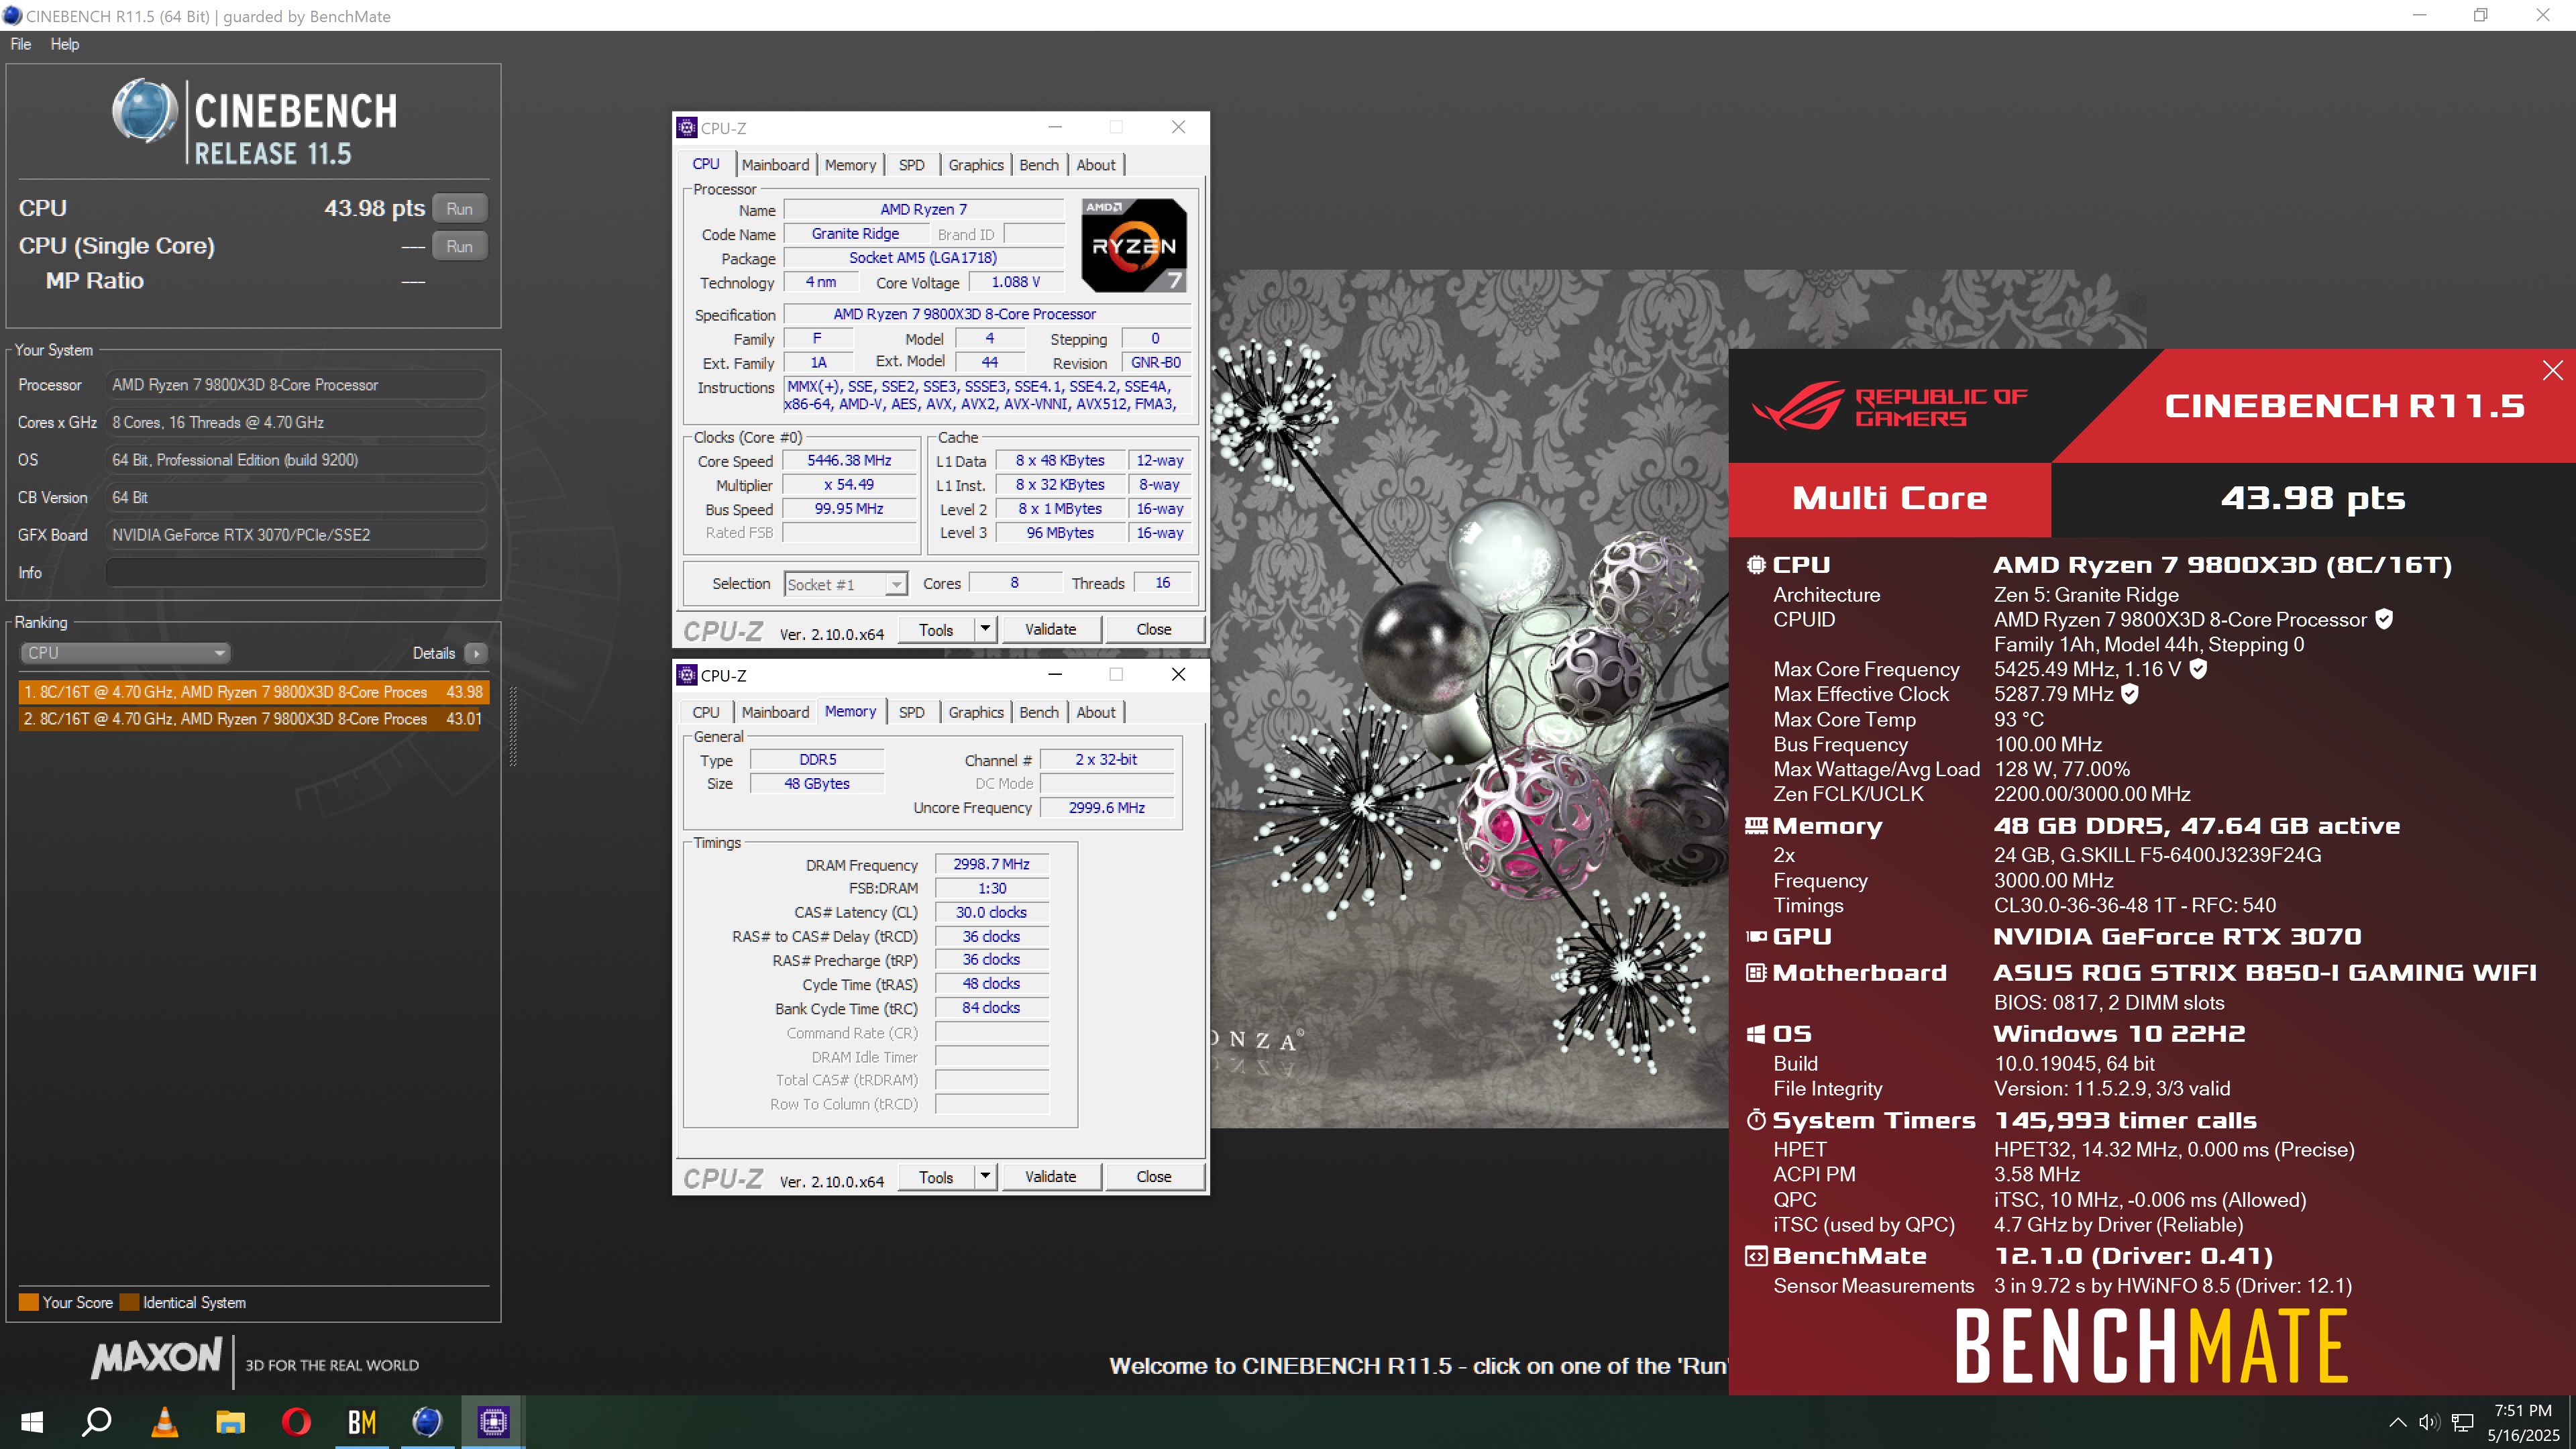
Task: Click the CPU-Z icon in lower window title
Action: coord(687,675)
